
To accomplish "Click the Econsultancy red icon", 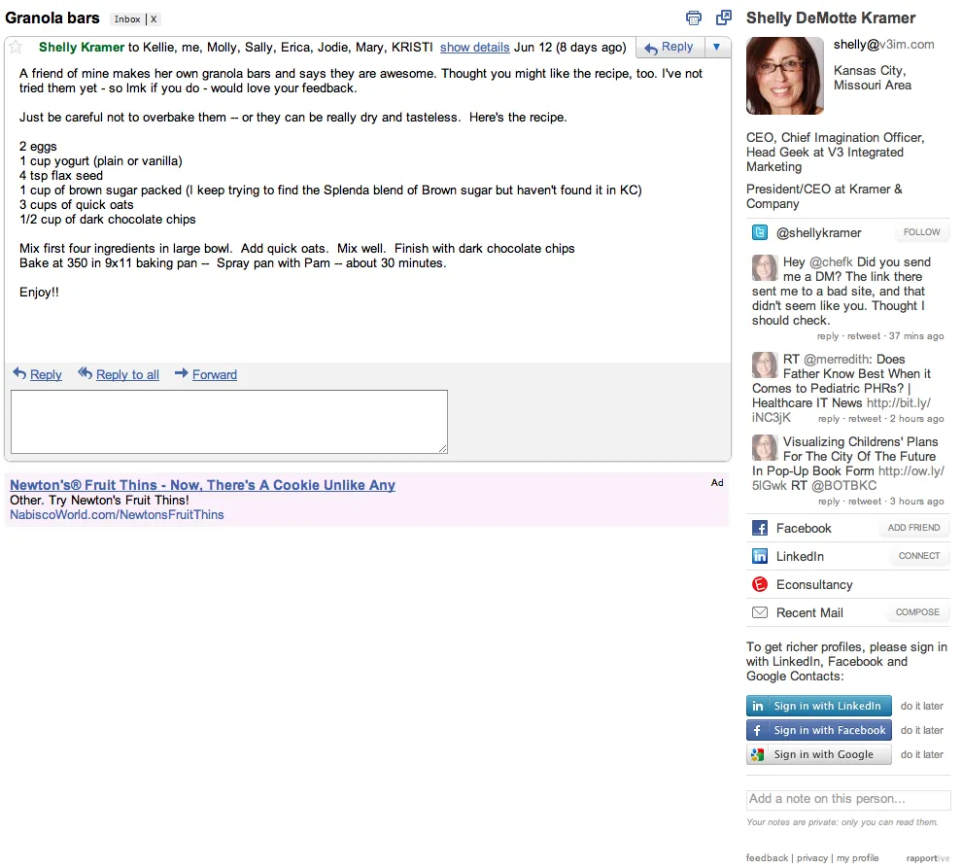I will coord(760,584).
